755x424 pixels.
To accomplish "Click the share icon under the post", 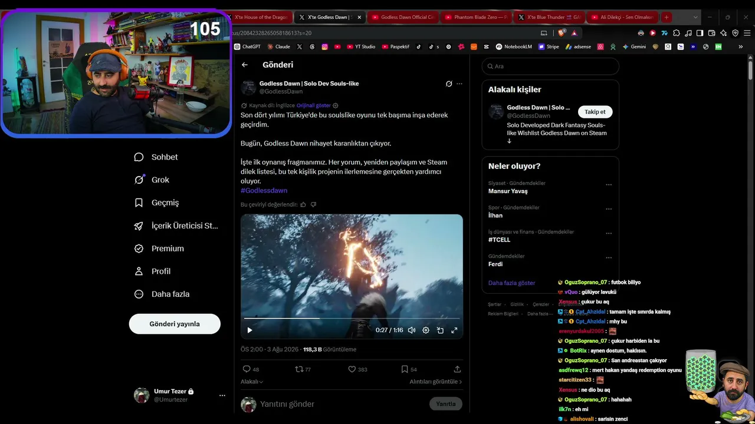I will tap(457, 369).
